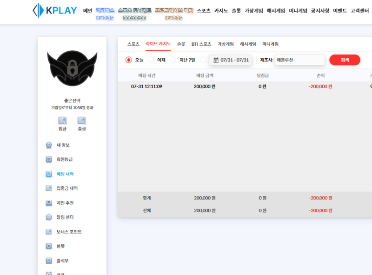Switch to the 해시게임 history tab
This screenshot has height=275, width=372.
coord(248,44)
